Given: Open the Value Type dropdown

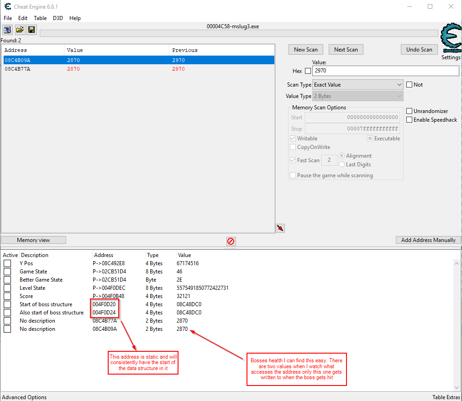Looking at the screenshot, I should coord(357,96).
